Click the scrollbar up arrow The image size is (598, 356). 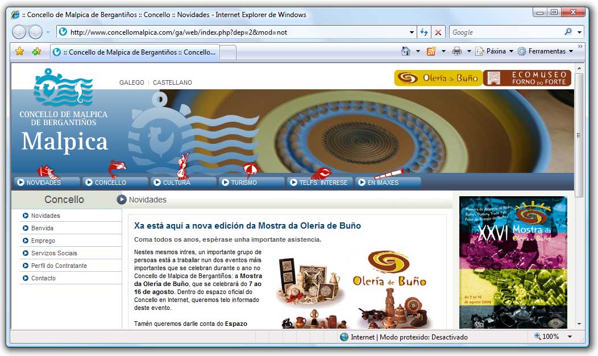579,68
